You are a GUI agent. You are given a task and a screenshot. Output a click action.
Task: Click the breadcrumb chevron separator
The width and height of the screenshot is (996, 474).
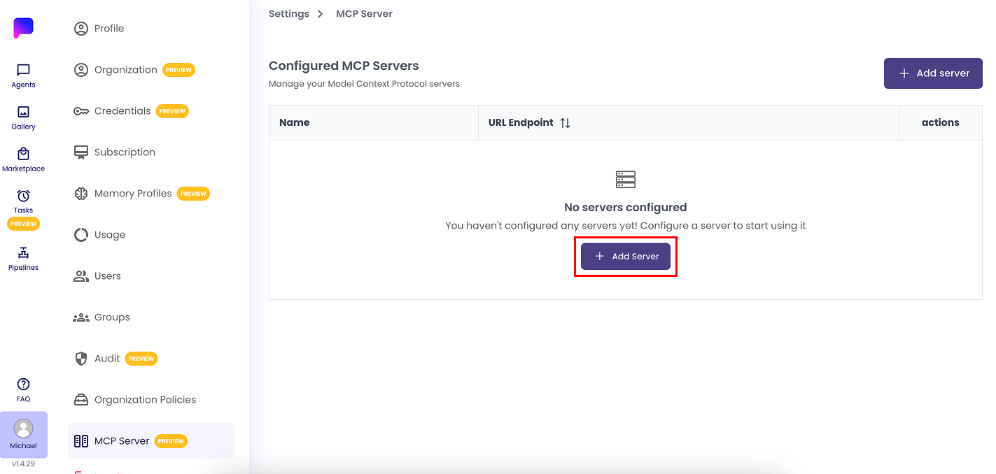coord(320,14)
